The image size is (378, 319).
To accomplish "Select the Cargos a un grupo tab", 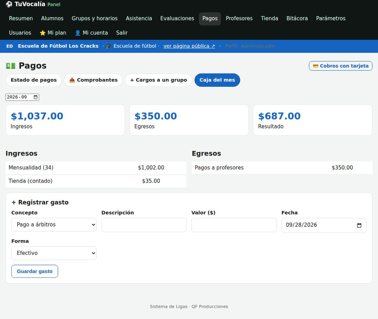I will (x=159, y=80).
